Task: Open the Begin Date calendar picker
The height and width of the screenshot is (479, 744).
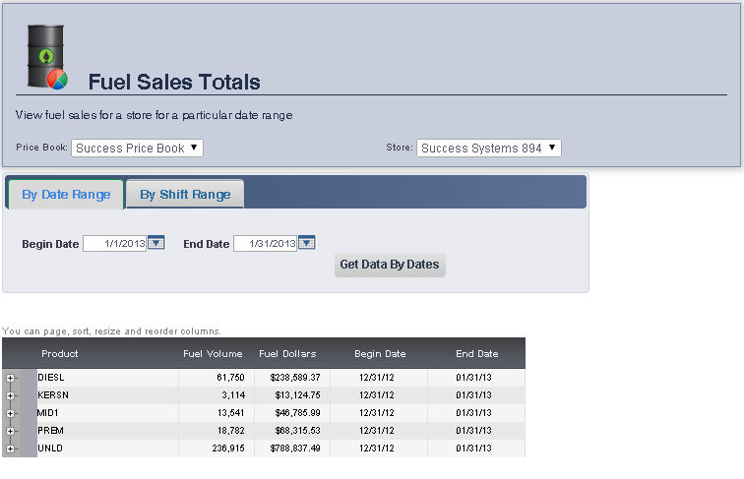Action: pyautogui.click(x=155, y=243)
